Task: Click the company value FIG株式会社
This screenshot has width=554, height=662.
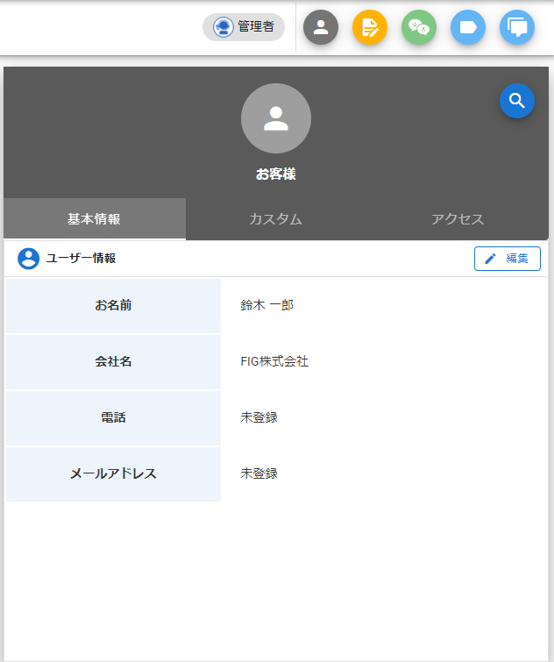Action: pos(274,361)
